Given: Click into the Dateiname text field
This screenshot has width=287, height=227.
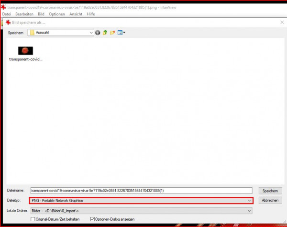Looking at the screenshot, I should tap(141, 191).
